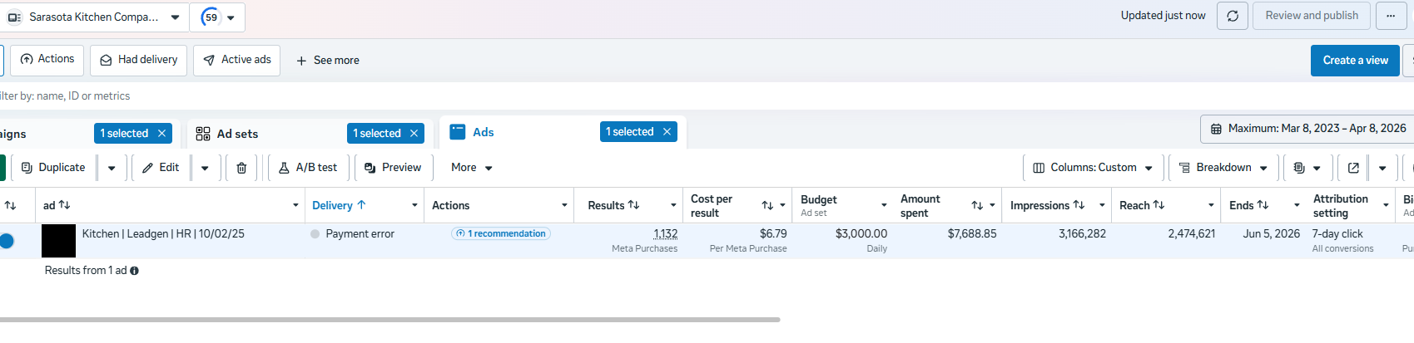Screen dimensions: 1414x343
Task: Clear the Ad sets selected filter
Action: click(414, 133)
